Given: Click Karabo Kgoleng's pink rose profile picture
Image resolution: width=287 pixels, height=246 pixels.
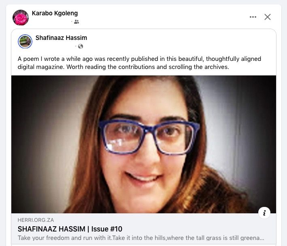Looking at the screenshot, I should 21,17.
